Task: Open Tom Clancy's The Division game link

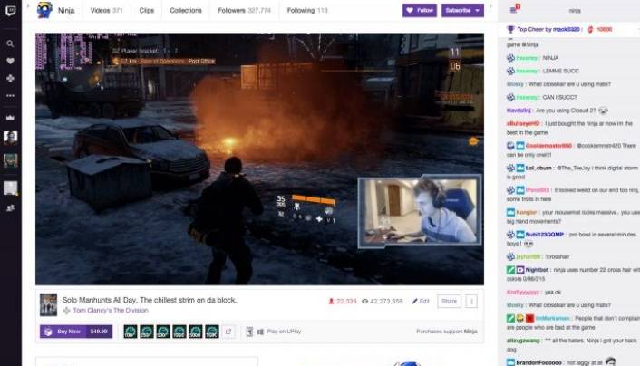Action: pyautogui.click(x=111, y=311)
